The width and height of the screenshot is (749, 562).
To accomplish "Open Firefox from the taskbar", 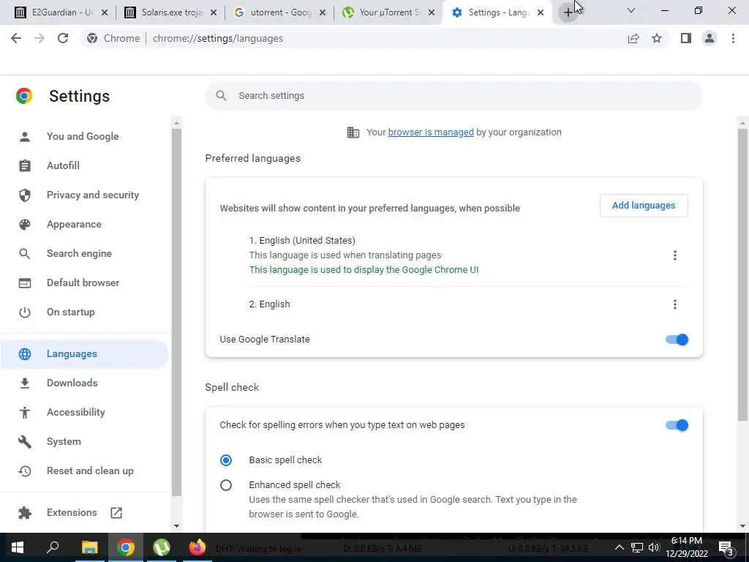I will (197, 547).
